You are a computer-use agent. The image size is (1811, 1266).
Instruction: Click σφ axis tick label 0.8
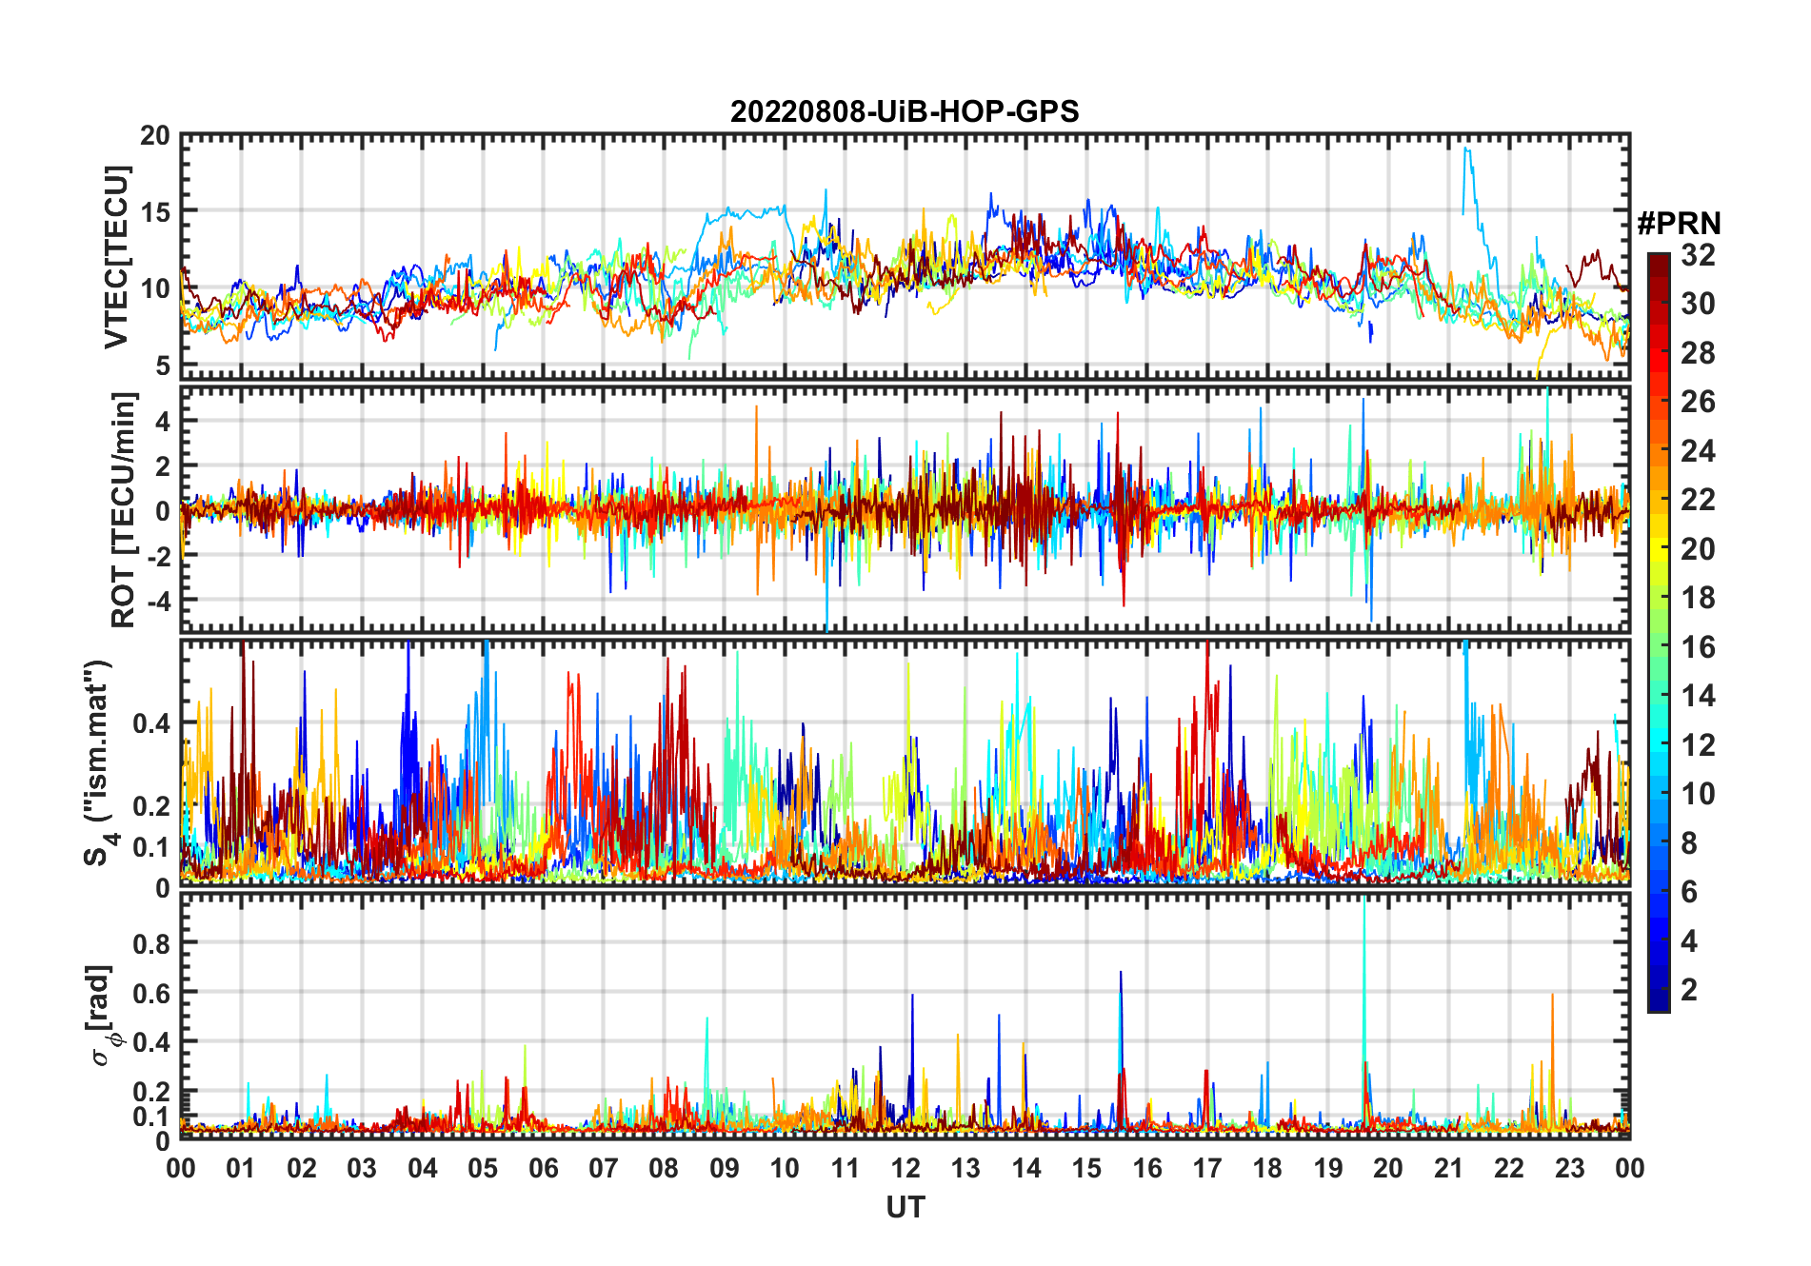[x=151, y=944]
